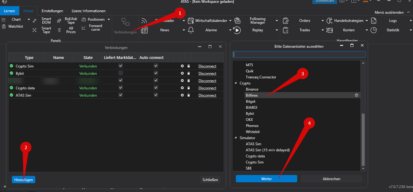Expand the Chart dropdown arrow
413x192 pixels.
[x=29, y=19]
